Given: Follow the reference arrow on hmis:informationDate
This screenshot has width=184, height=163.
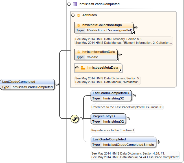Looking at the screenshot, I should 117,59.
